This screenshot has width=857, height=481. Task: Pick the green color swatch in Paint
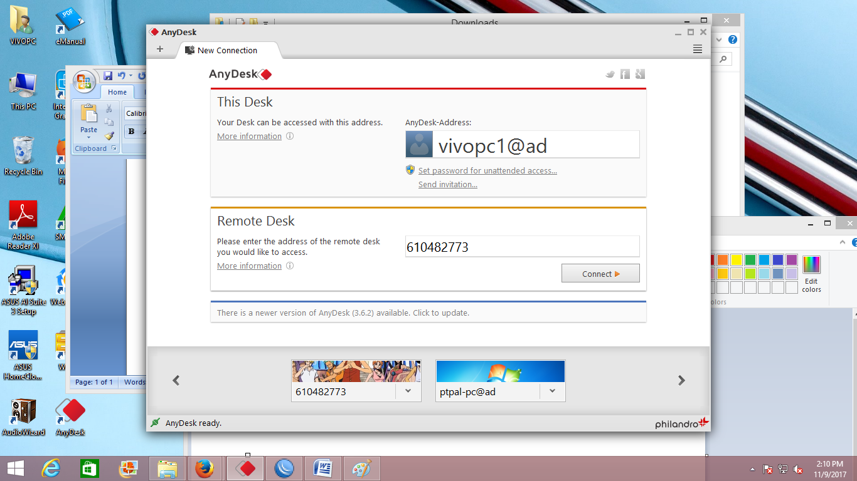750,259
